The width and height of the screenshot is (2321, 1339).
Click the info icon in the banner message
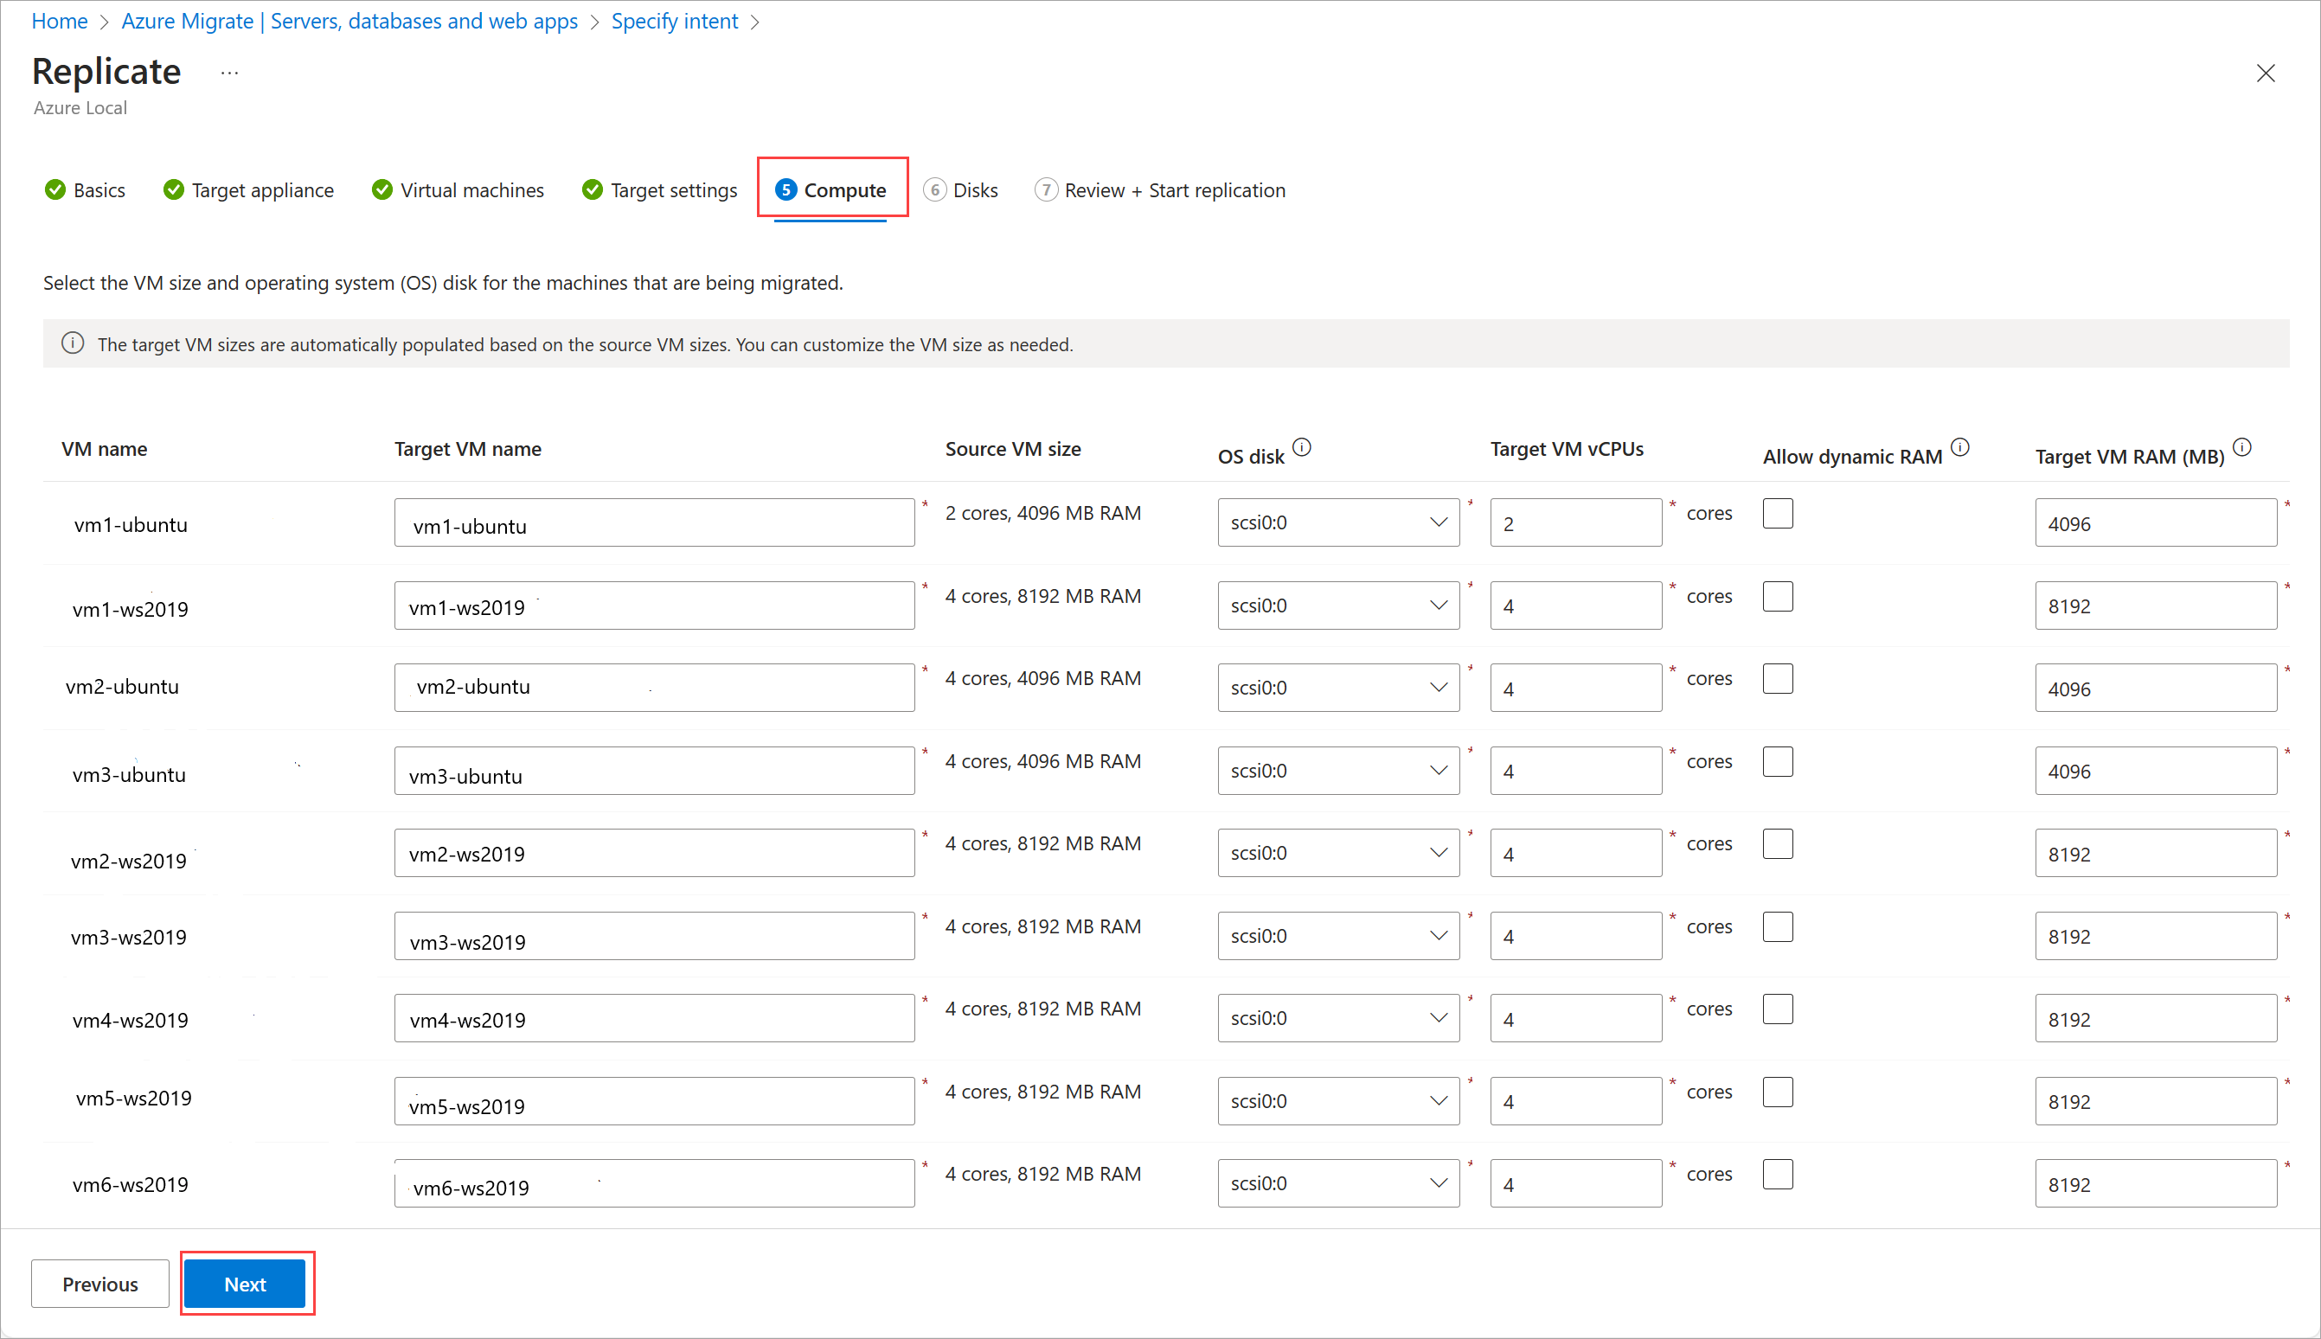[73, 344]
